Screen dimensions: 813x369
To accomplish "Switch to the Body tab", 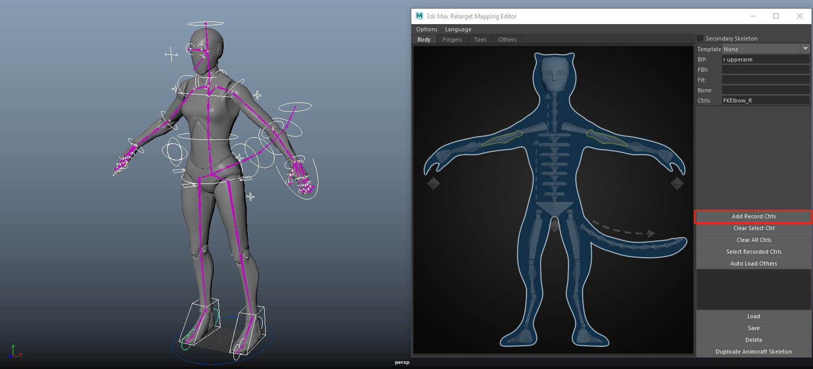I will click(x=424, y=39).
